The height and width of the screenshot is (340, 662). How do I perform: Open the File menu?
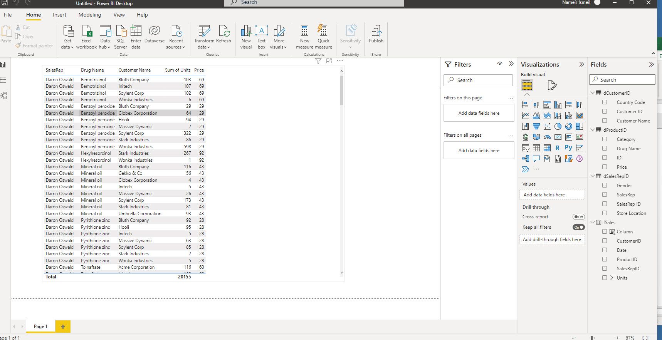[8, 15]
